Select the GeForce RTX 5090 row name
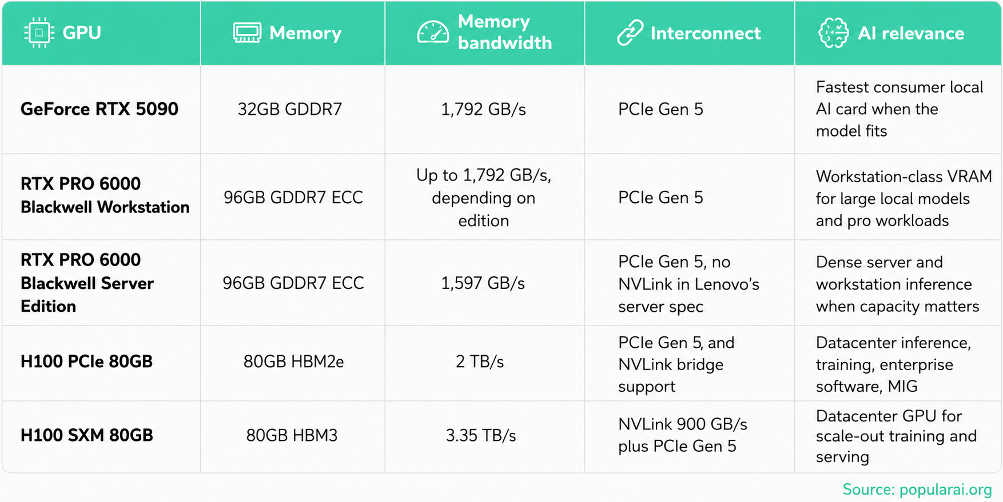Image resolution: width=1003 pixels, height=502 pixels. tap(99, 109)
